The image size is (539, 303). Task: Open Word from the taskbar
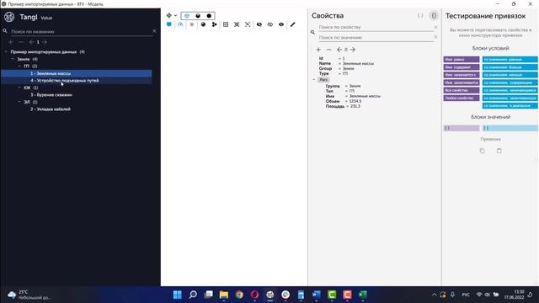point(317,295)
